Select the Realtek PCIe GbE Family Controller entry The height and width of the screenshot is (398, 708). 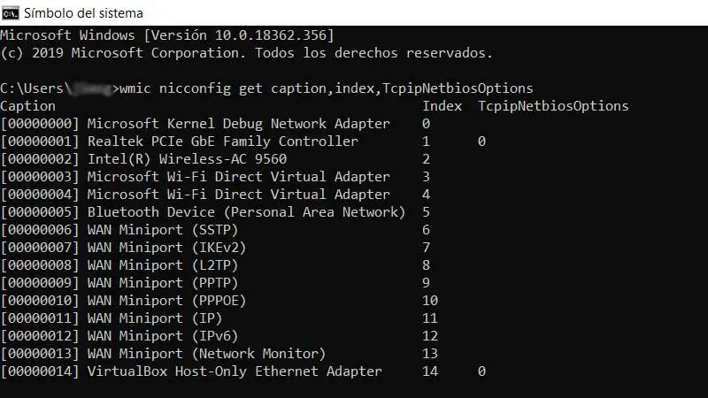[180, 142]
